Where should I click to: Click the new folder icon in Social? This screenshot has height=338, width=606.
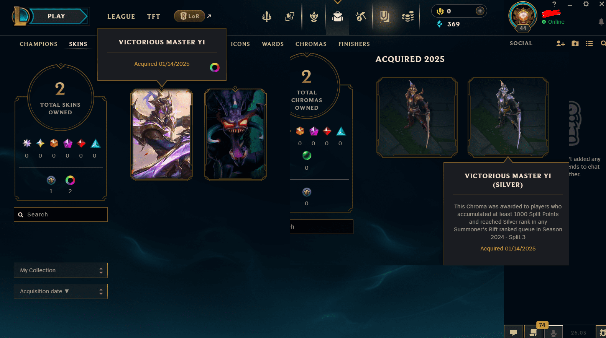click(x=575, y=44)
